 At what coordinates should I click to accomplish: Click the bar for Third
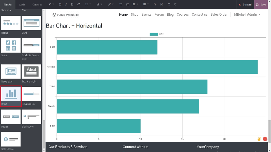[x=132, y=87]
